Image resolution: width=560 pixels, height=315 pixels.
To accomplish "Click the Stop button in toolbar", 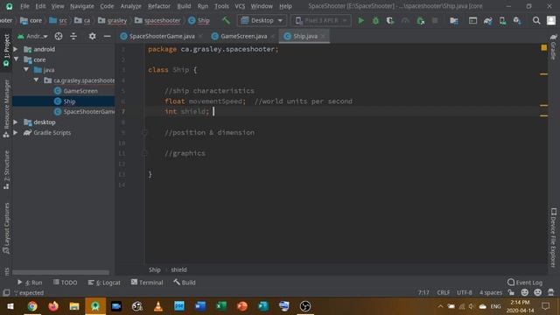I will click(x=435, y=21).
